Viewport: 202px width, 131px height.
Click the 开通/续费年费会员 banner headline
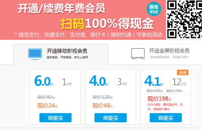(x=61, y=8)
